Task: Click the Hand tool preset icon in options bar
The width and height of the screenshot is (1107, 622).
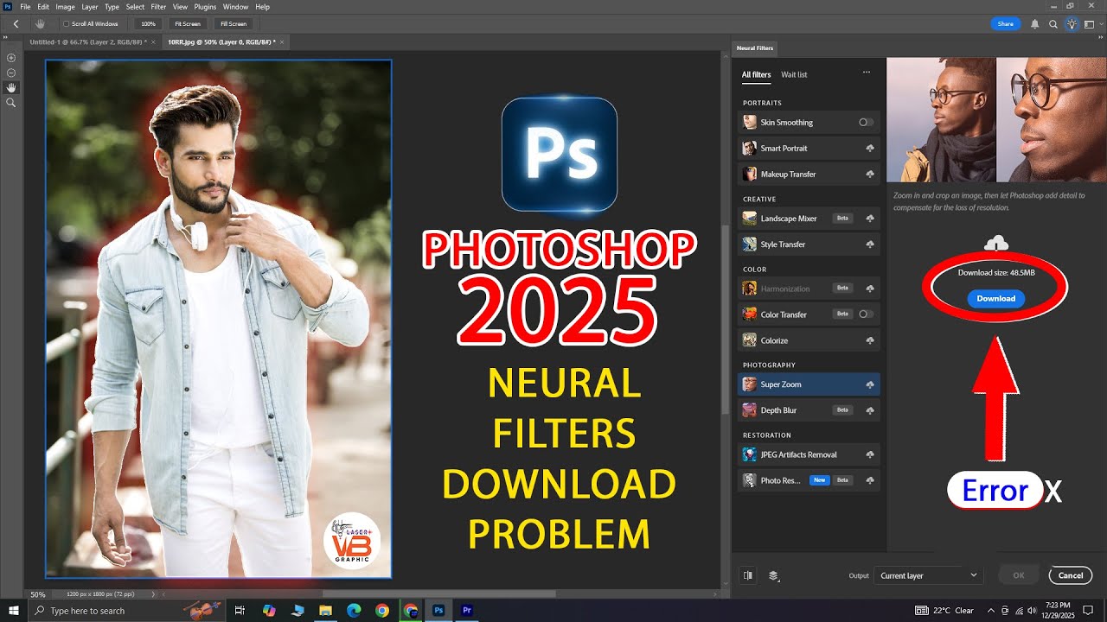Action: pos(41,23)
